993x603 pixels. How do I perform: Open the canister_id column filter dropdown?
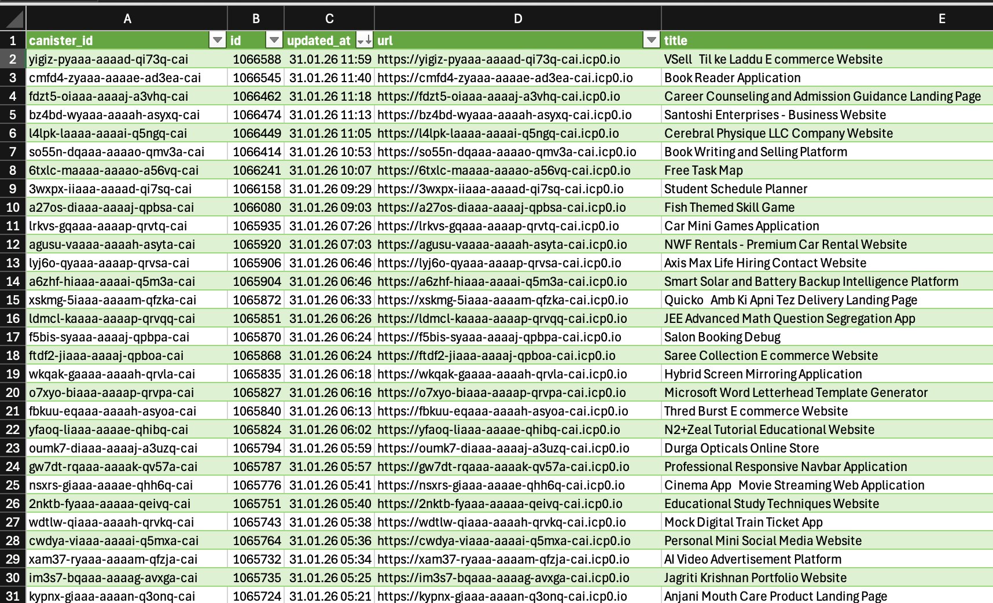pyautogui.click(x=217, y=40)
